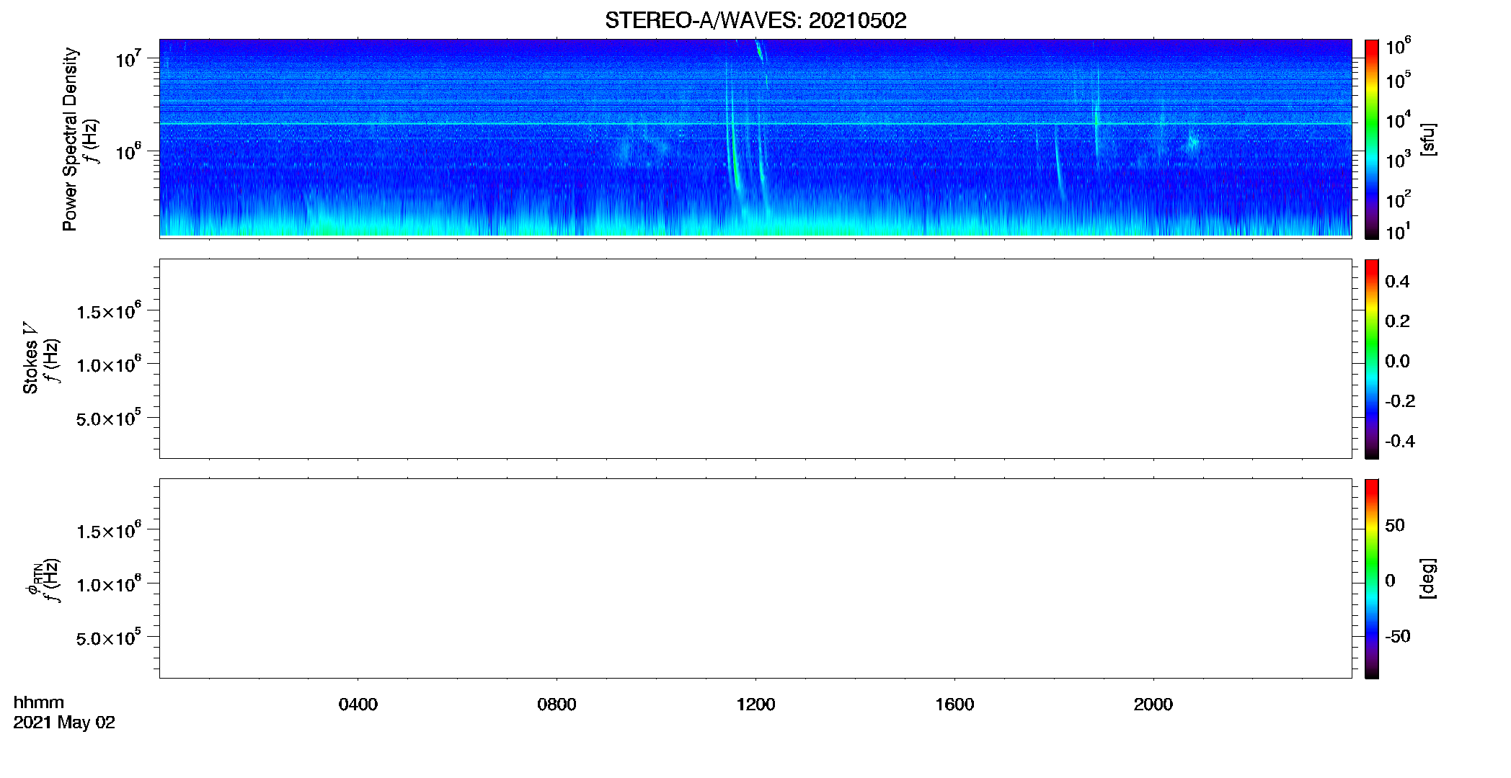Click the 50 label on angle colorbar
The image size is (1511, 778).
pos(1394,525)
